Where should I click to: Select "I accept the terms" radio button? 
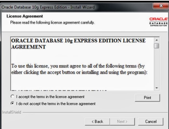(x=12, y=96)
